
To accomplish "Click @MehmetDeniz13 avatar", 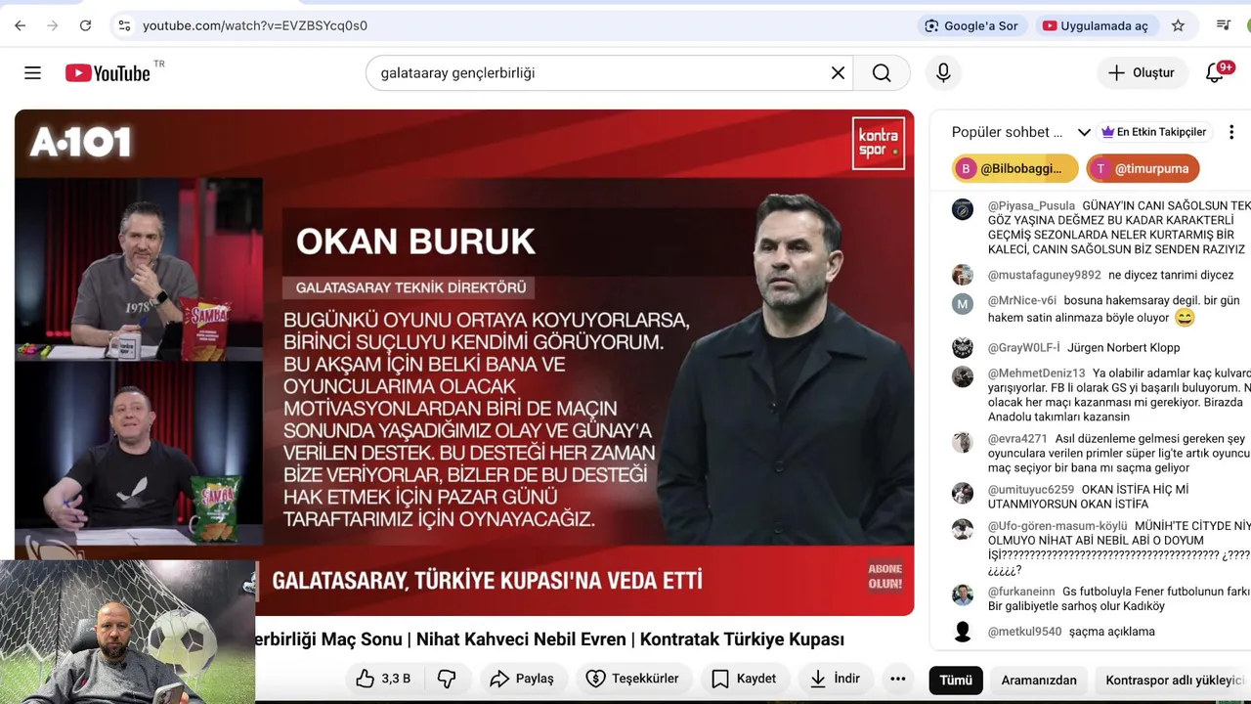I will [x=963, y=376].
